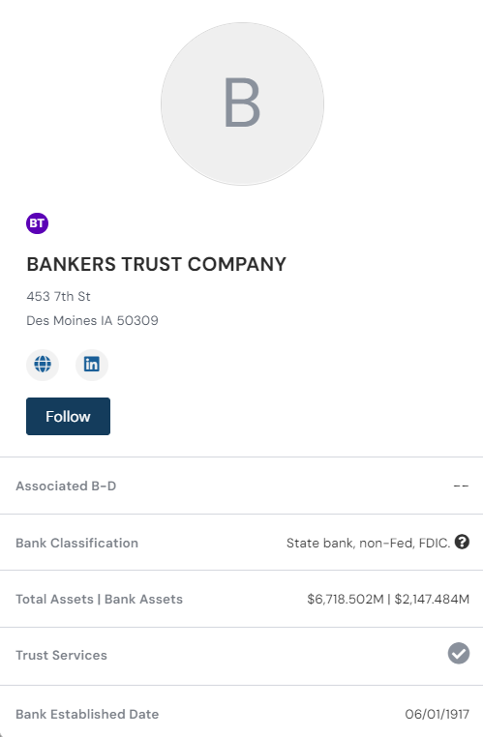Select Total Assets | Bank Assets label
Image resolution: width=483 pixels, height=737 pixels.
[100, 600]
